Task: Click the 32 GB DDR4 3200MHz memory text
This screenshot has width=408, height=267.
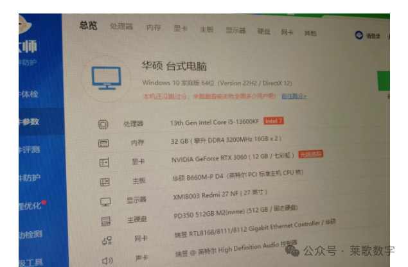Action: click(x=226, y=140)
